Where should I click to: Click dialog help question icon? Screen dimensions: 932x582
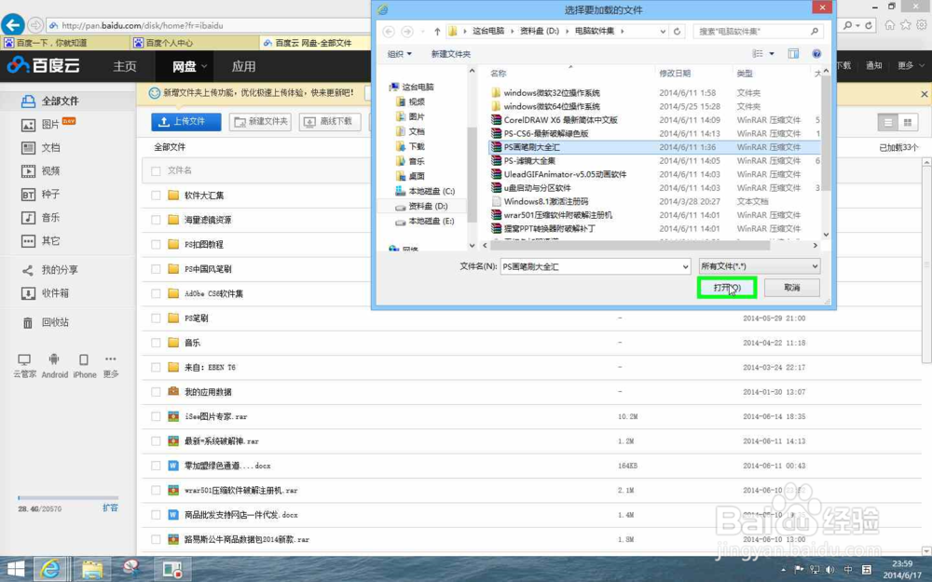click(x=816, y=53)
